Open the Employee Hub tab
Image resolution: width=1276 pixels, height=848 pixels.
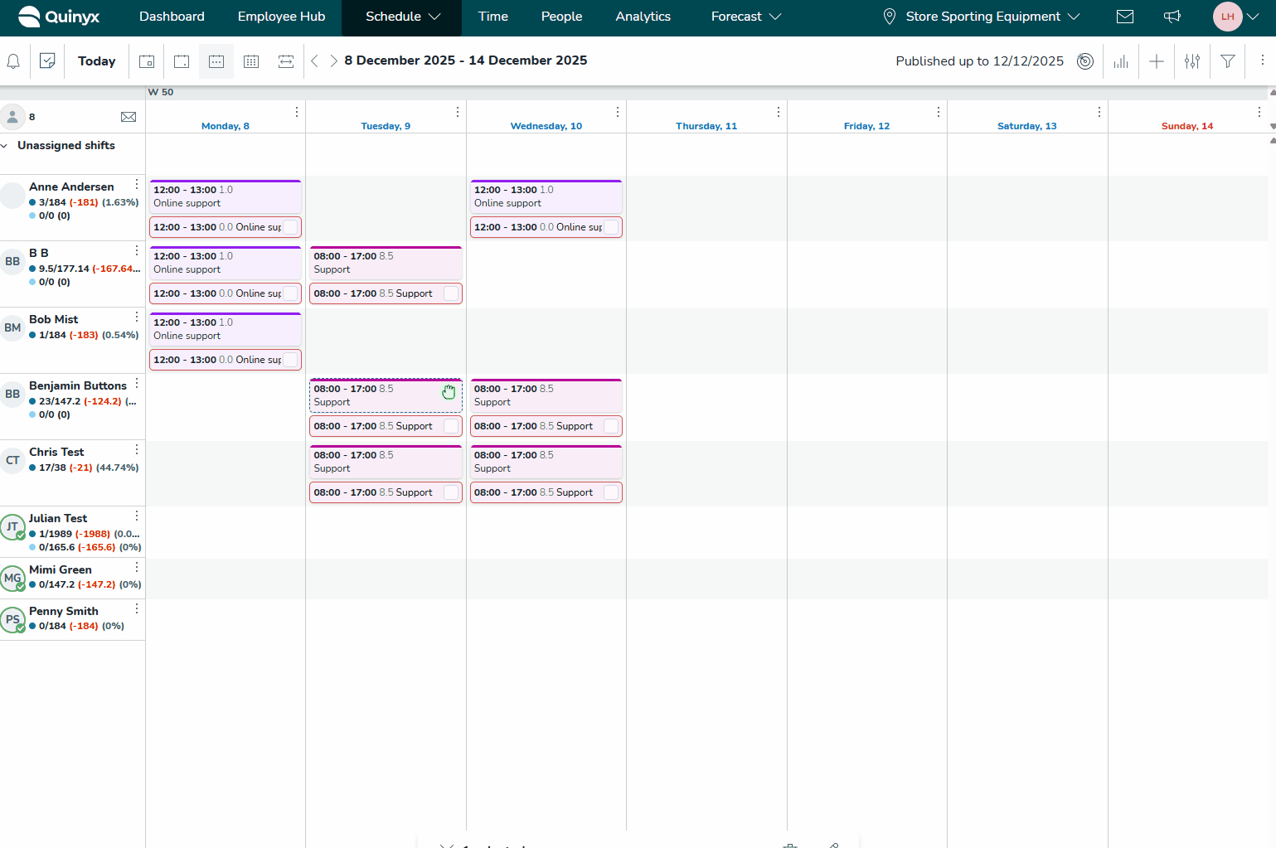point(282,17)
